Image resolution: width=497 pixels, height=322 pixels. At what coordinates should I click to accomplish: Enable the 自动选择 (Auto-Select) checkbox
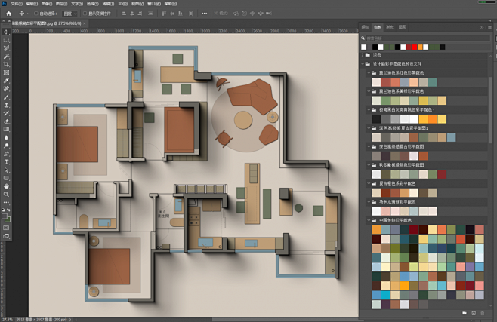coord(35,14)
